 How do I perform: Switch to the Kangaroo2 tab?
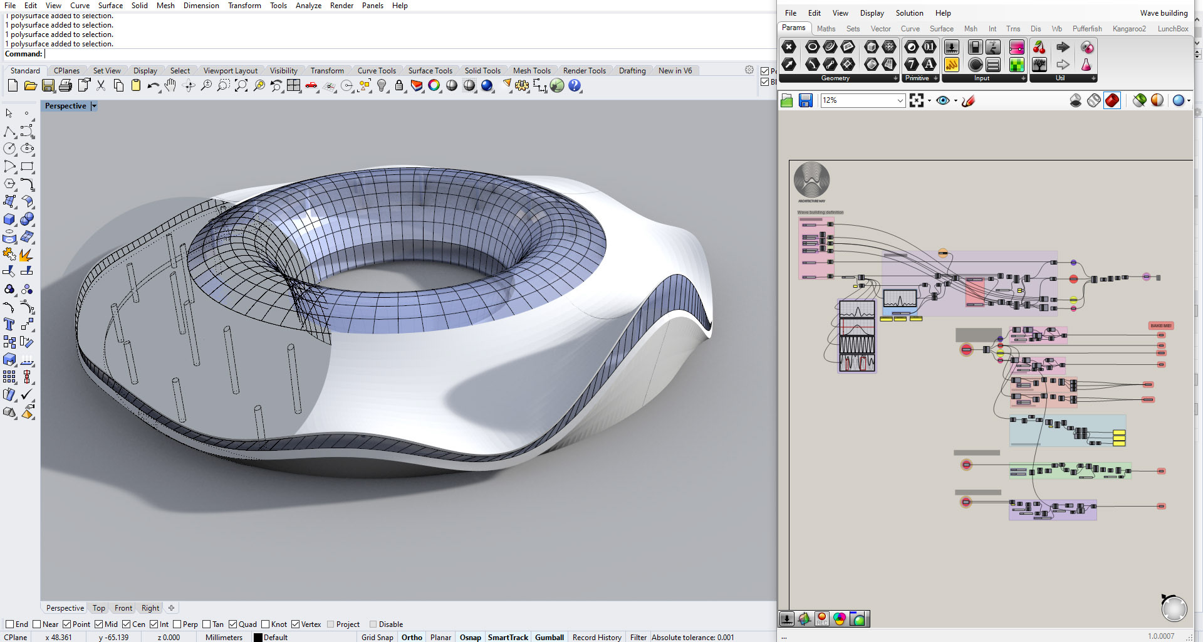1129,29
